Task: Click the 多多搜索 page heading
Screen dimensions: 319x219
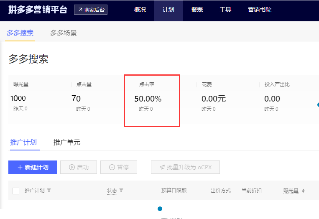Action: pyautogui.click(x=28, y=59)
